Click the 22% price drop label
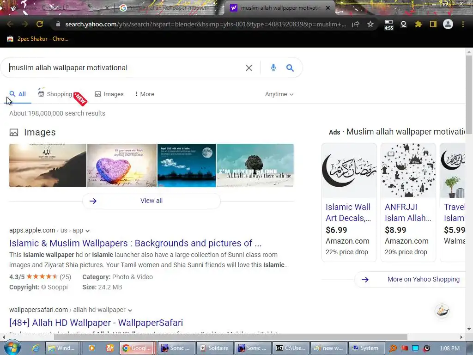 coord(346,252)
